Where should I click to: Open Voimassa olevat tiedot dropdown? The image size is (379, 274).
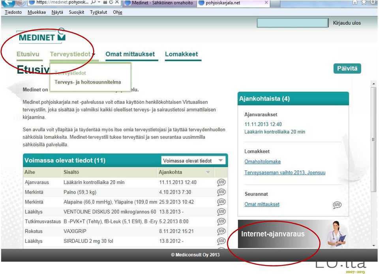(193, 160)
